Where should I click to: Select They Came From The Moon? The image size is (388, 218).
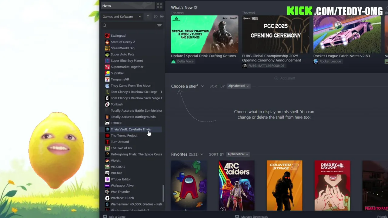[131, 86]
